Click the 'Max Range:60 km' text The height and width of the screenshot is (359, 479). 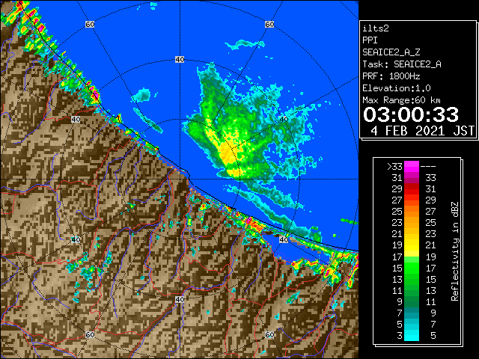click(402, 100)
